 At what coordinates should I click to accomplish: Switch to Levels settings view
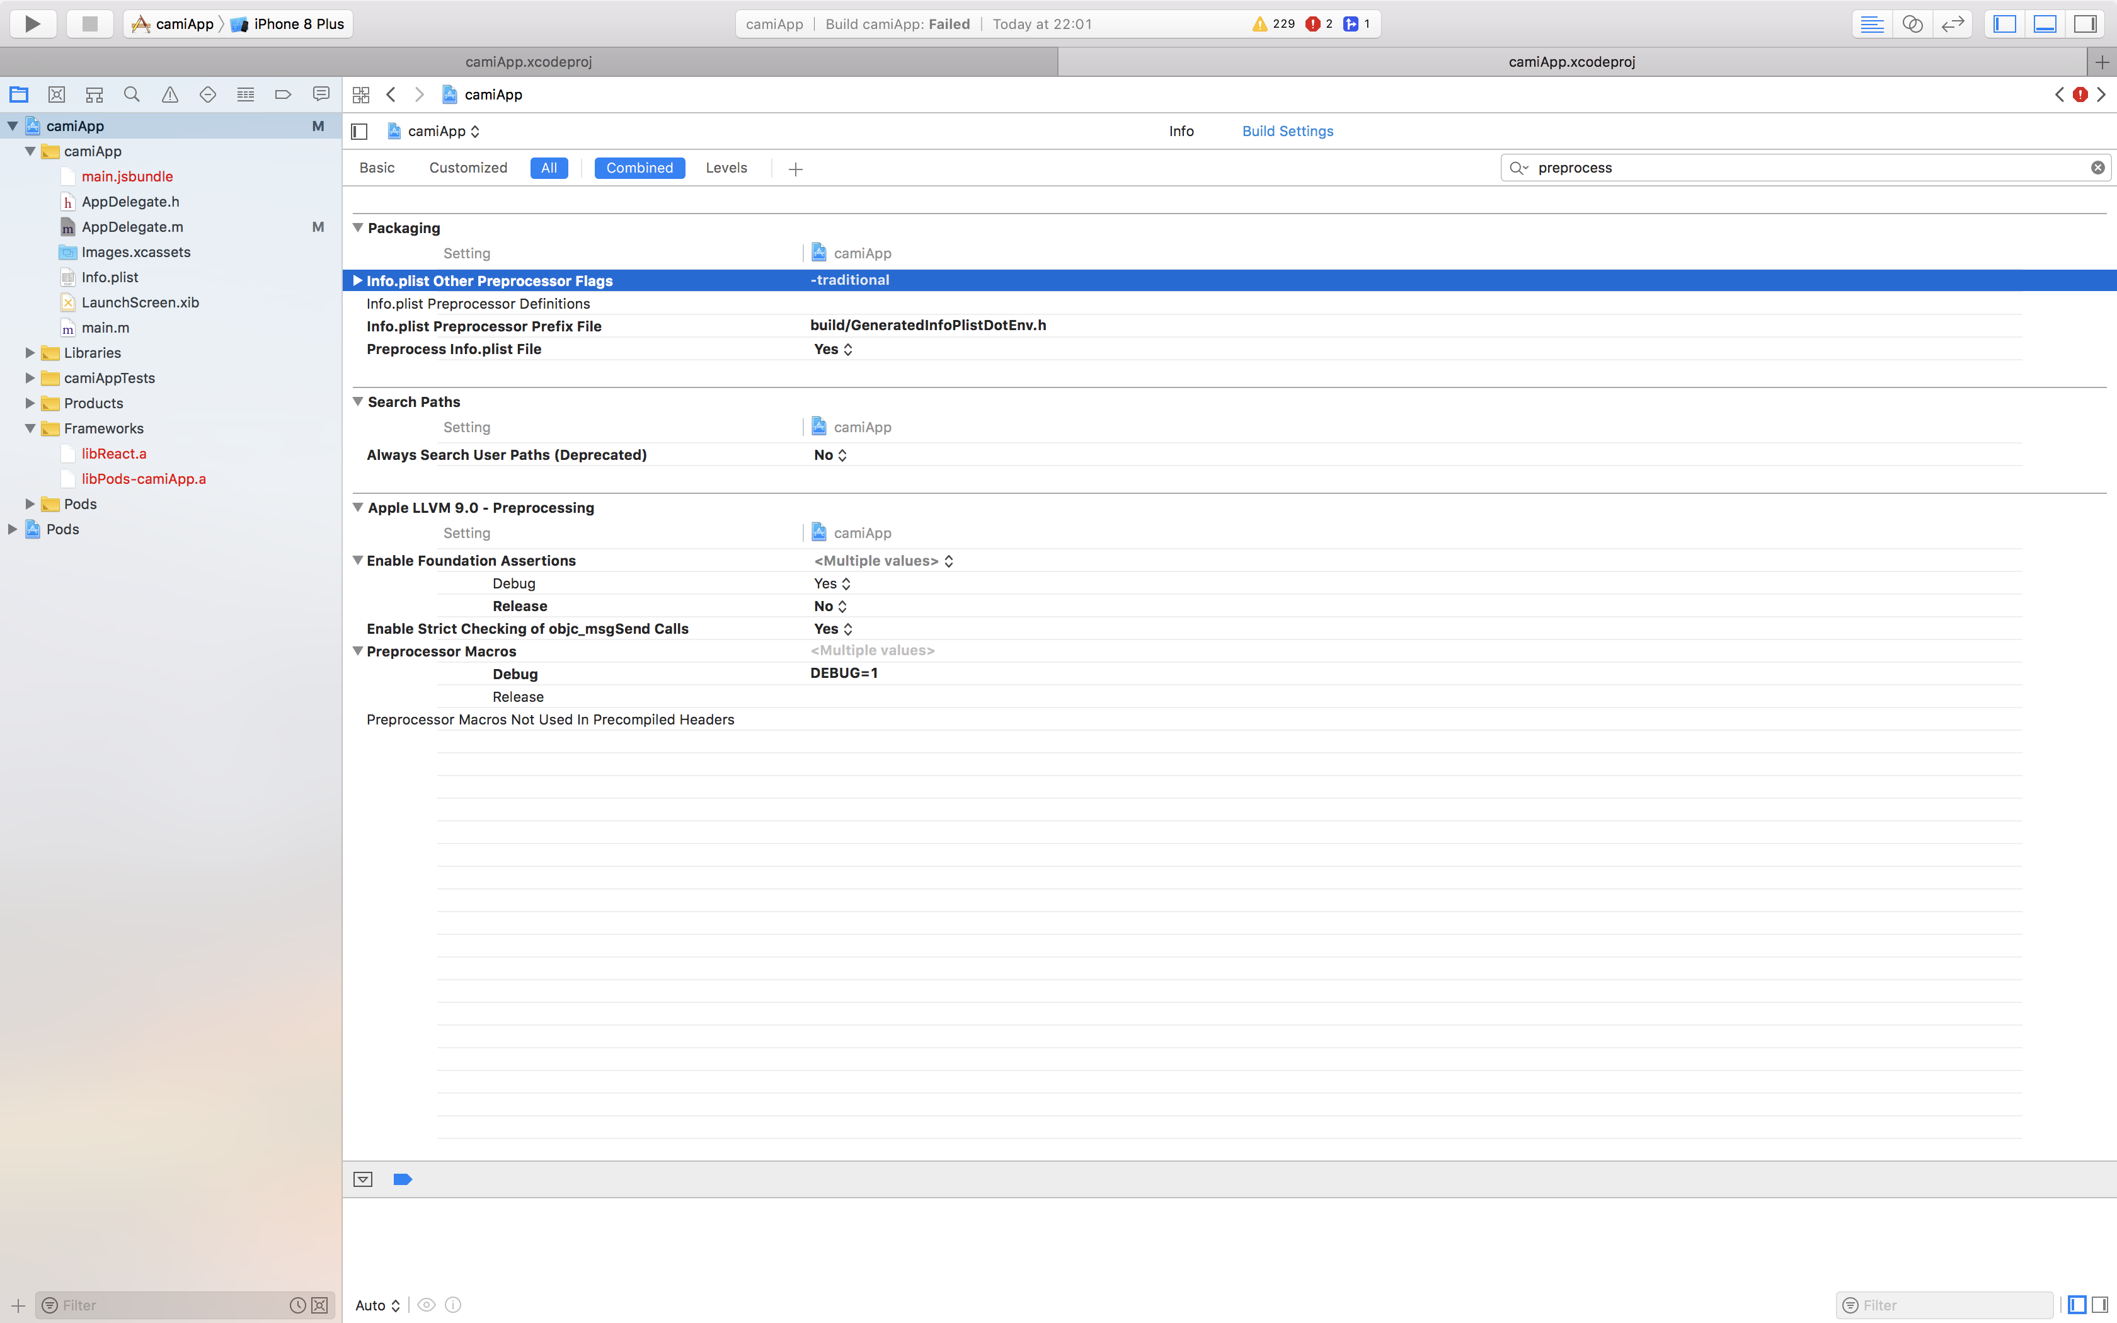pos(726,168)
